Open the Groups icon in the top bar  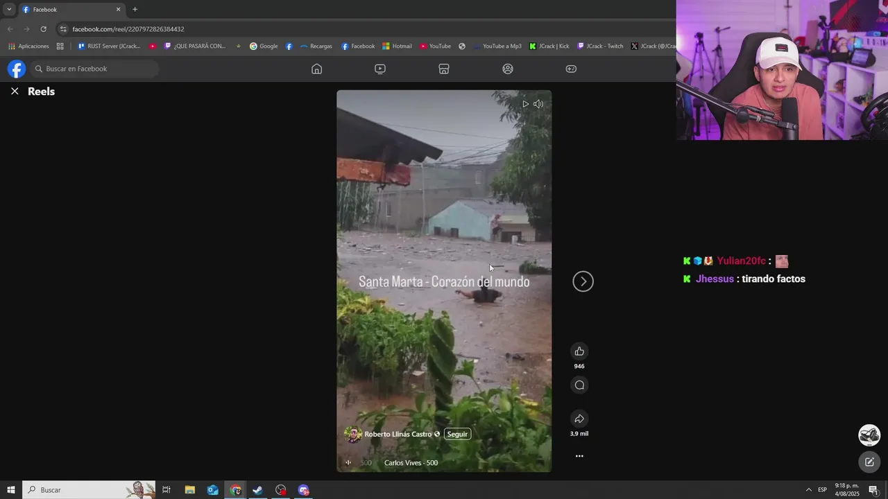(x=508, y=69)
